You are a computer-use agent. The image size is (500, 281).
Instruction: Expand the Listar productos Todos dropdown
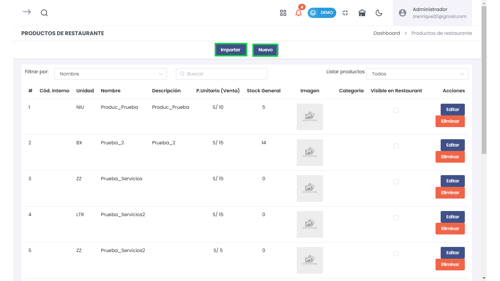coord(417,74)
